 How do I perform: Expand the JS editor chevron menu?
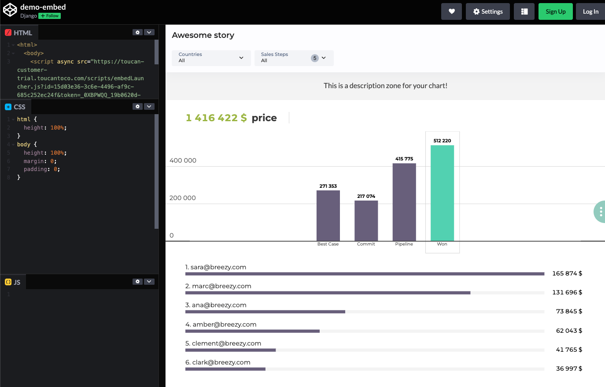(x=149, y=281)
